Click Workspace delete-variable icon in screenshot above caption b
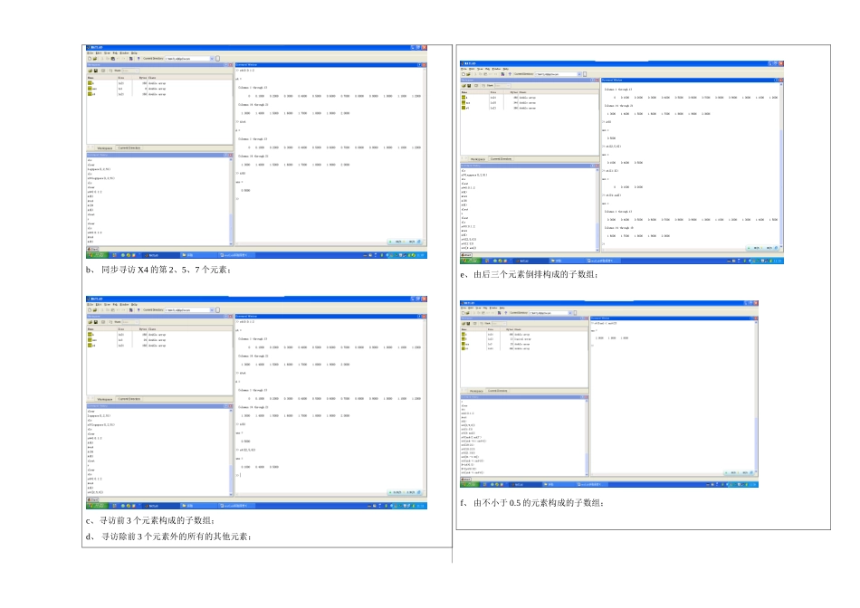Image resolution: width=860 pixels, height=608 pixels. [x=103, y=71]
